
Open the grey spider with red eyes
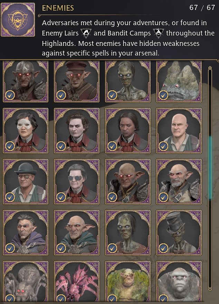click(x=26, y=282)
